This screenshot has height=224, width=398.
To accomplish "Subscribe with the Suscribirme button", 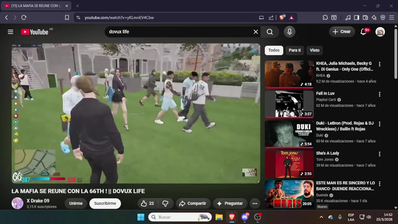I will tap(105, 203).
